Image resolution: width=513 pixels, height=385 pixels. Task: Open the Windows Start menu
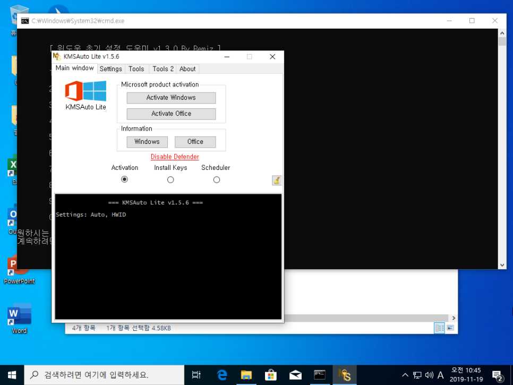(x=12, y=375)
